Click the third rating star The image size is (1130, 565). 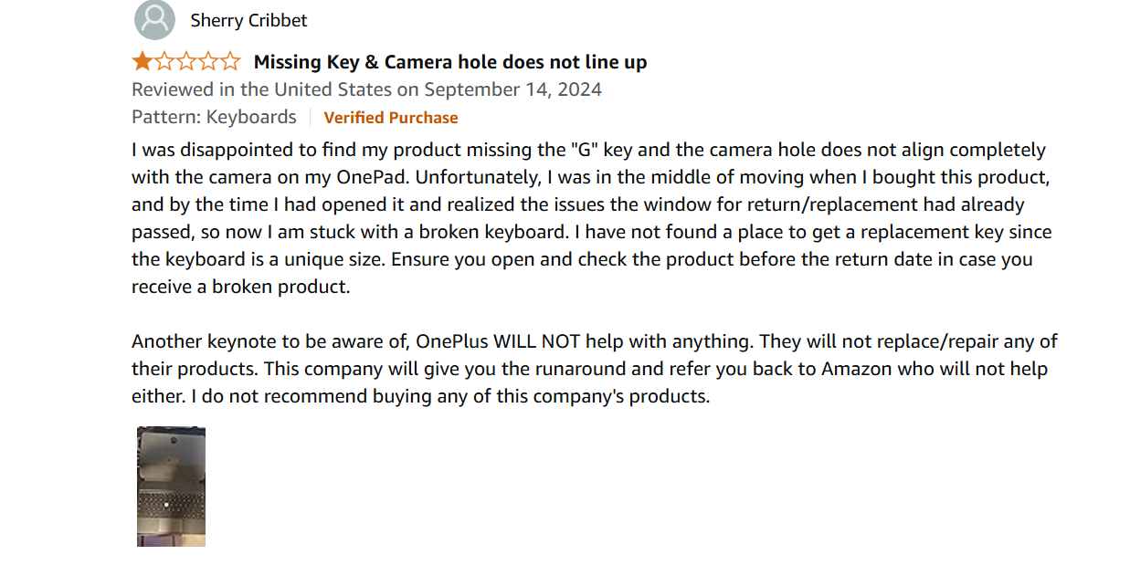tap(186, 62)
